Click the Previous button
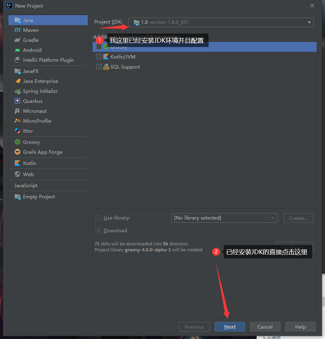 click(194, 327)
